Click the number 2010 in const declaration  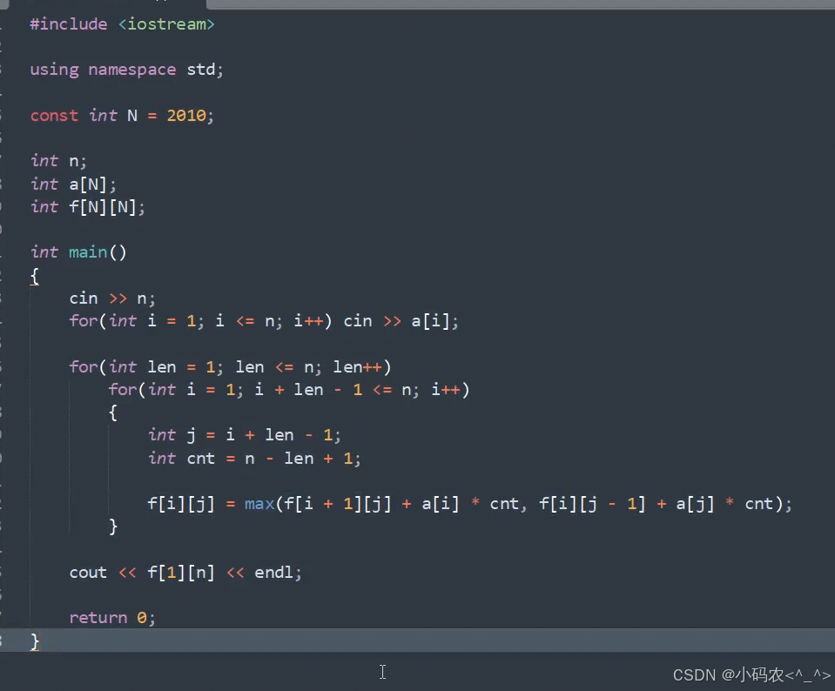pos(186,116)
